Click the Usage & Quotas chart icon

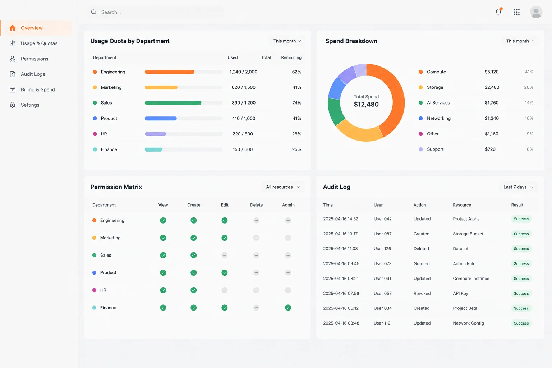click(13, 43)
